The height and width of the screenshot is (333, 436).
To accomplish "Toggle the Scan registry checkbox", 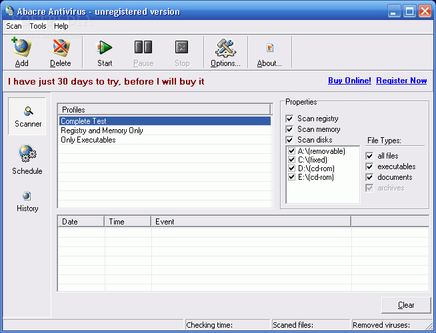I will (x=289, y=119).
